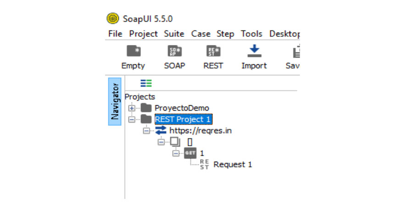Open the Project menu
The image size is (413, 209).
[143, 34]
